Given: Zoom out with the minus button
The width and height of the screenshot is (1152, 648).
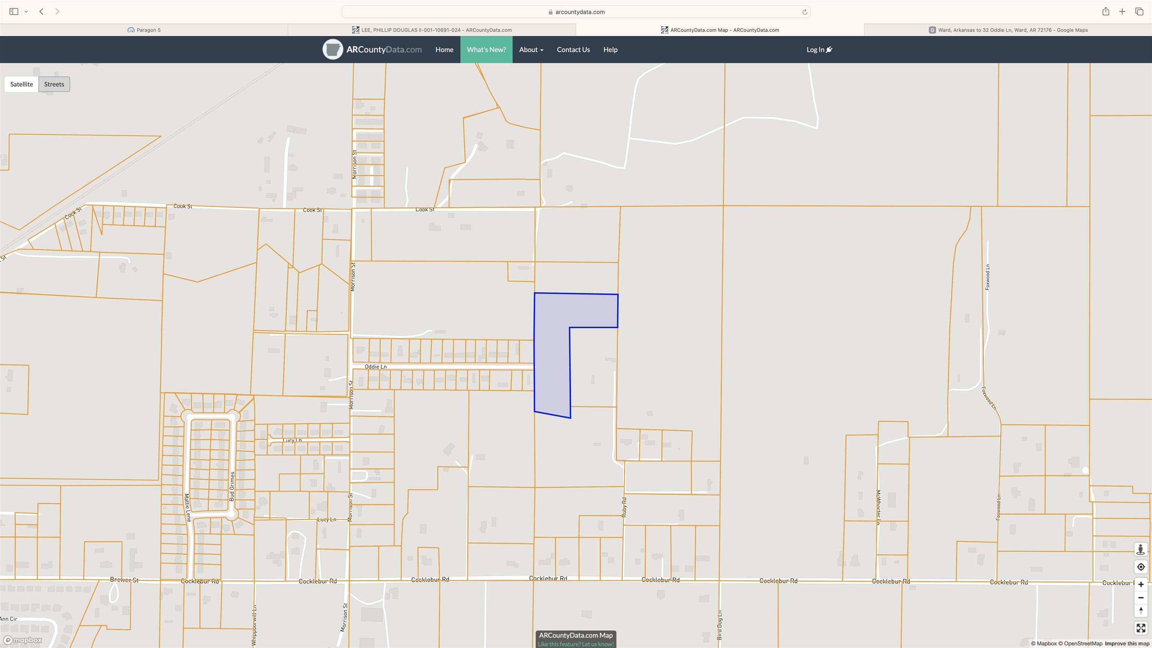Looking at the screenshot, I should point(1140,597).
